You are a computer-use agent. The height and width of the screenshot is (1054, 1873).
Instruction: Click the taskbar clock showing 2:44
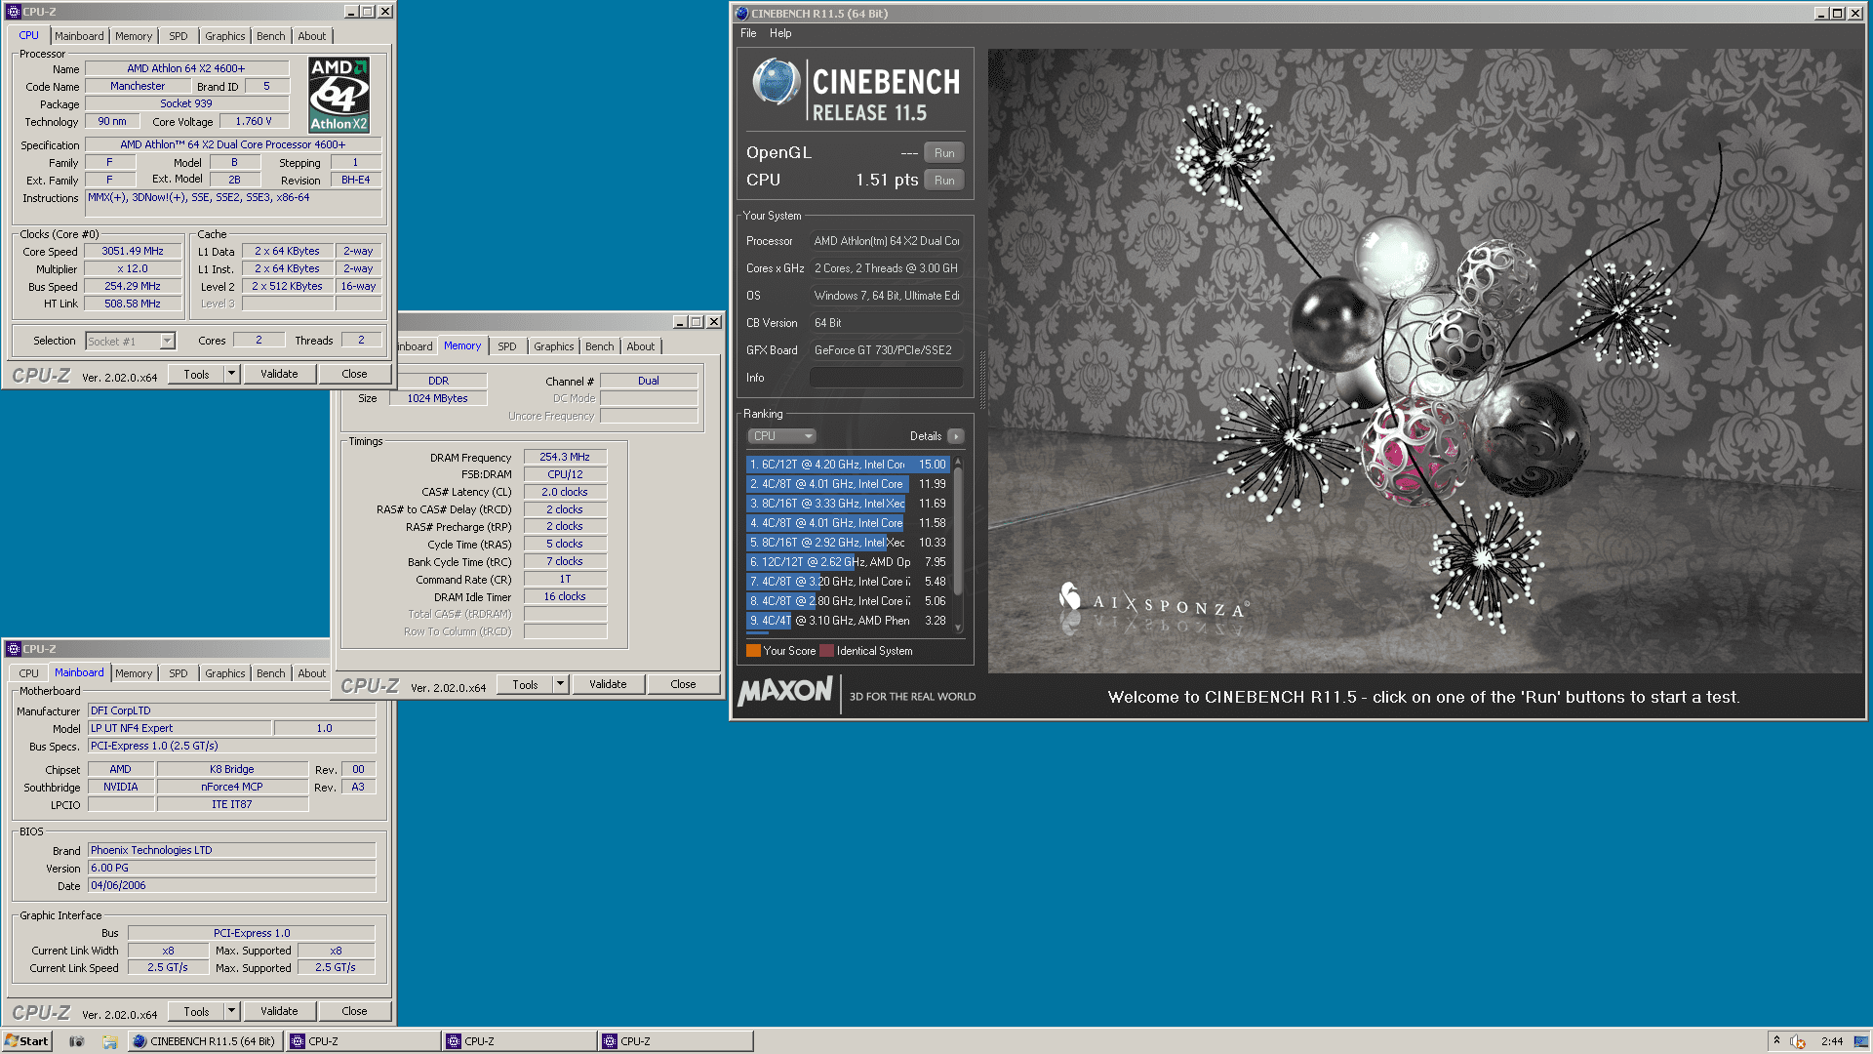click(1832, 1041)
